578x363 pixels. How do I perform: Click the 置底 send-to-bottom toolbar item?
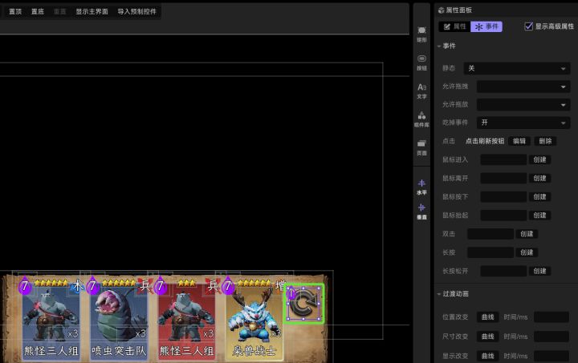[x=38, y=11]
